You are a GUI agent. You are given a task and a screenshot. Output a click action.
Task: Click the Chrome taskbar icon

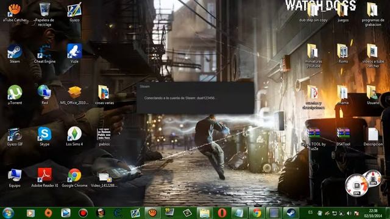pyautogui.click(x=257, y=213)
